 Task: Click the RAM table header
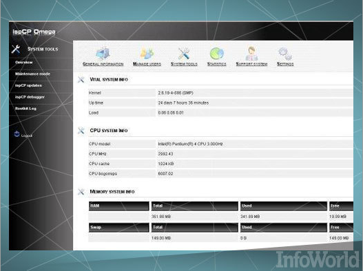[119, 206]
